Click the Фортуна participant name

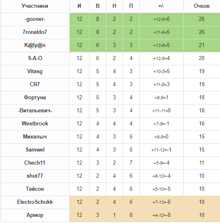click(x=35, y=98)
